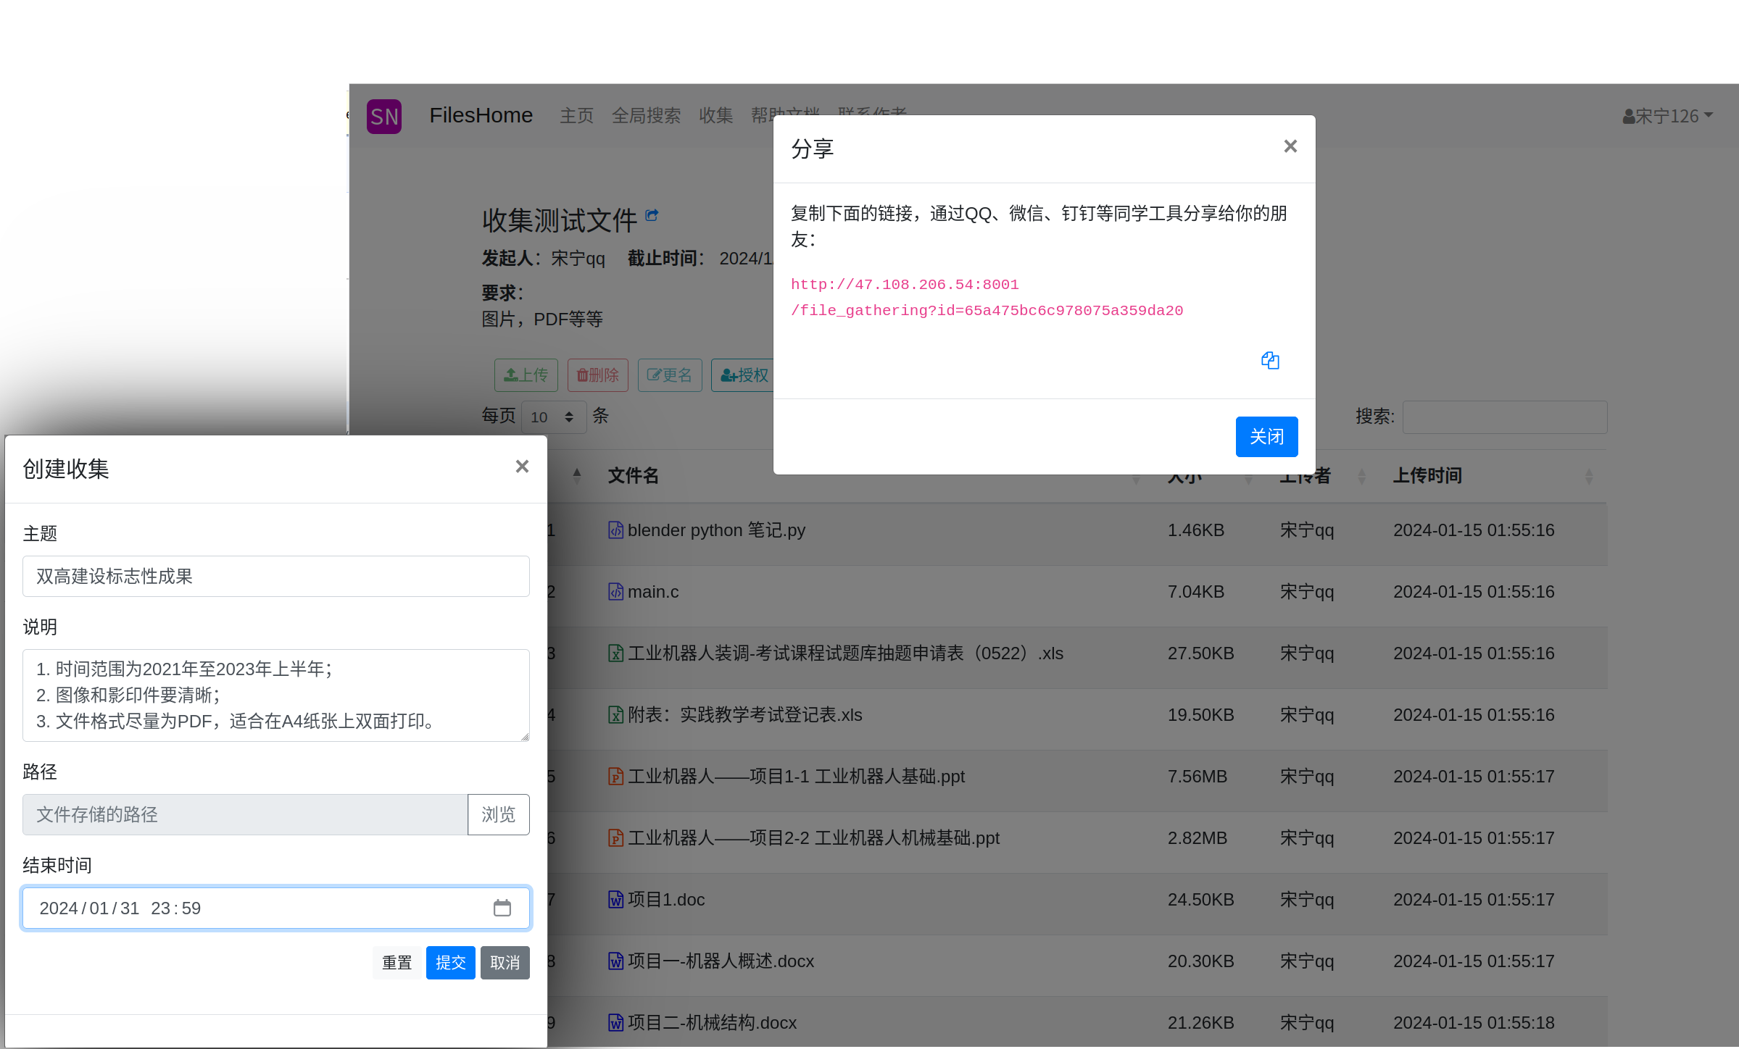Click the blender python 笔记.py file icon
This screenshot has height=1049, width=1739.
[615, 530]
